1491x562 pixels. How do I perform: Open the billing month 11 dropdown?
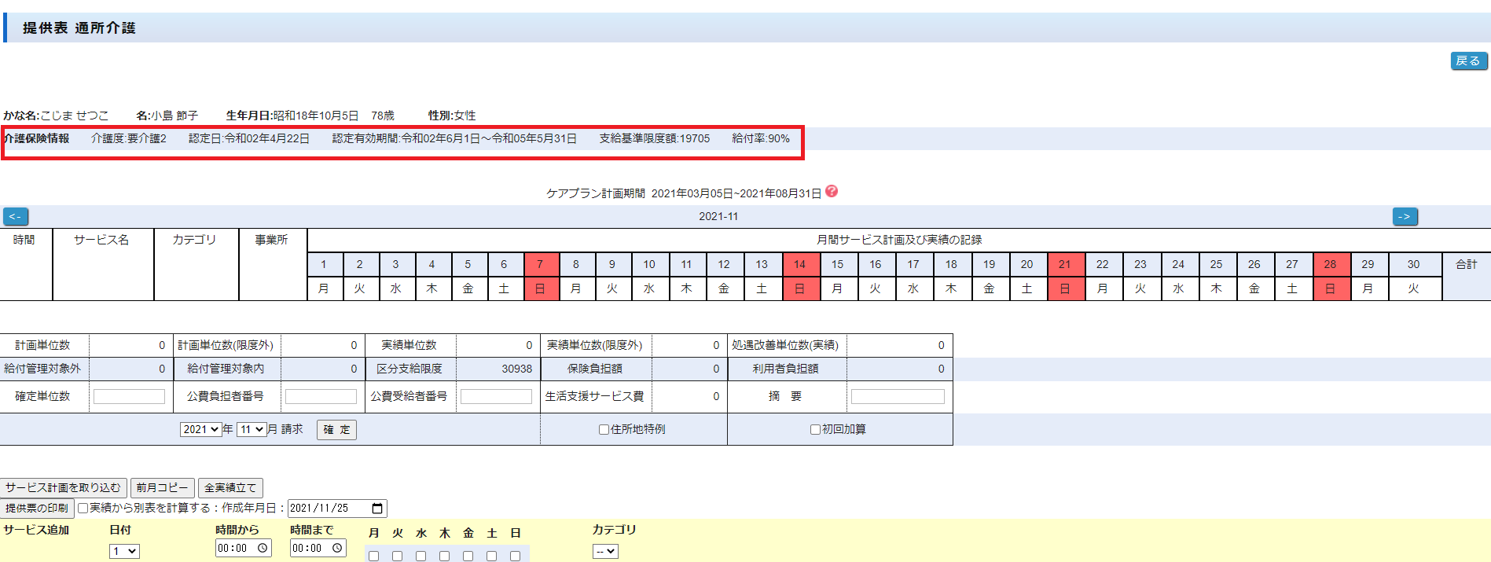click(x=252, y=429)
